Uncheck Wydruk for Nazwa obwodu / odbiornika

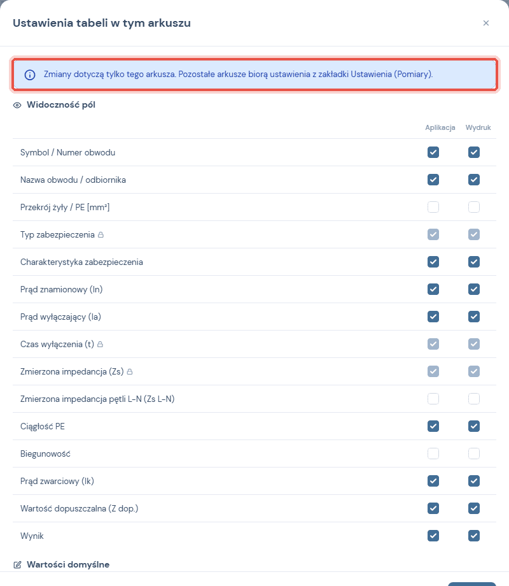point(474,180)
